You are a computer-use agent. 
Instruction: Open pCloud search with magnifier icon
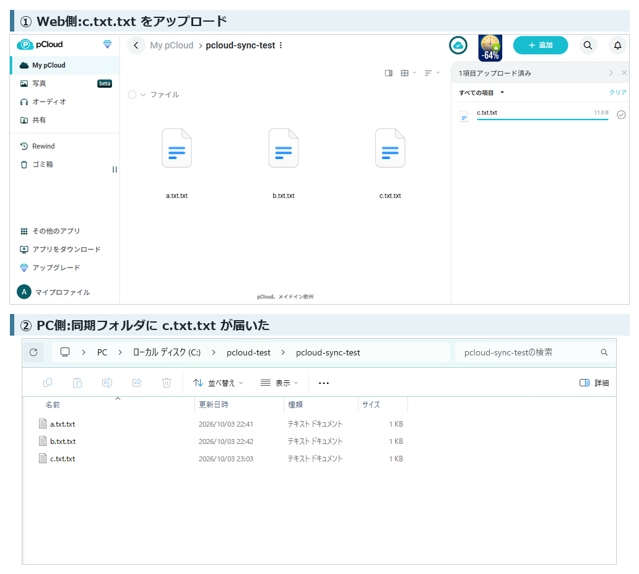(588, 45)
